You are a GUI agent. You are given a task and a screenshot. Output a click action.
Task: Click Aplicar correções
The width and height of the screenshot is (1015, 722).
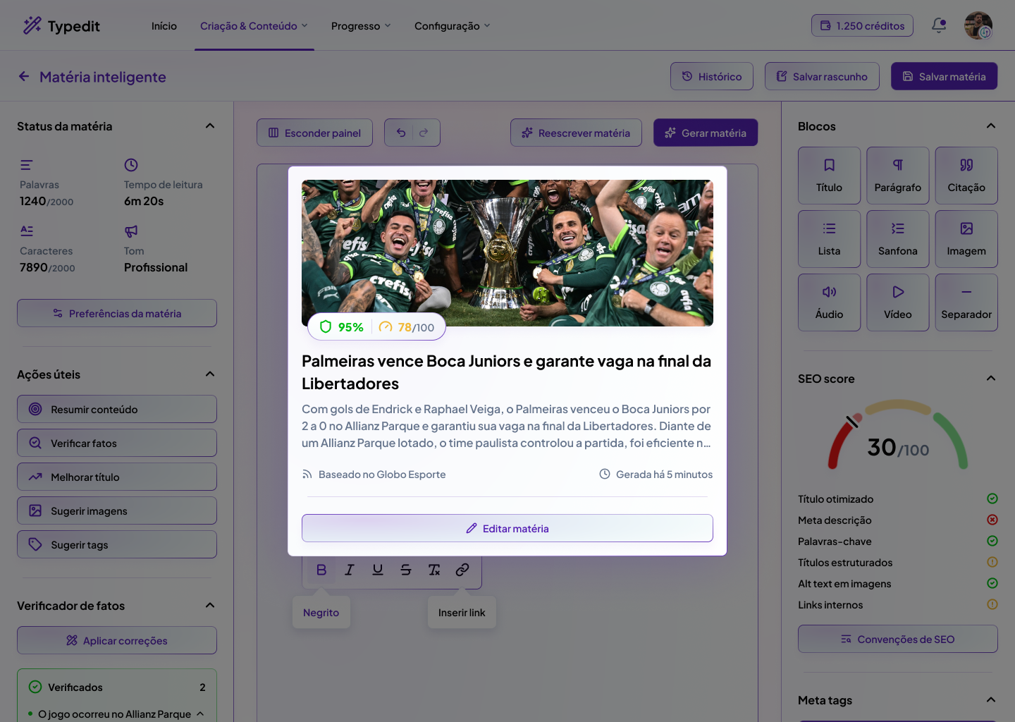[x=117, y=640]
